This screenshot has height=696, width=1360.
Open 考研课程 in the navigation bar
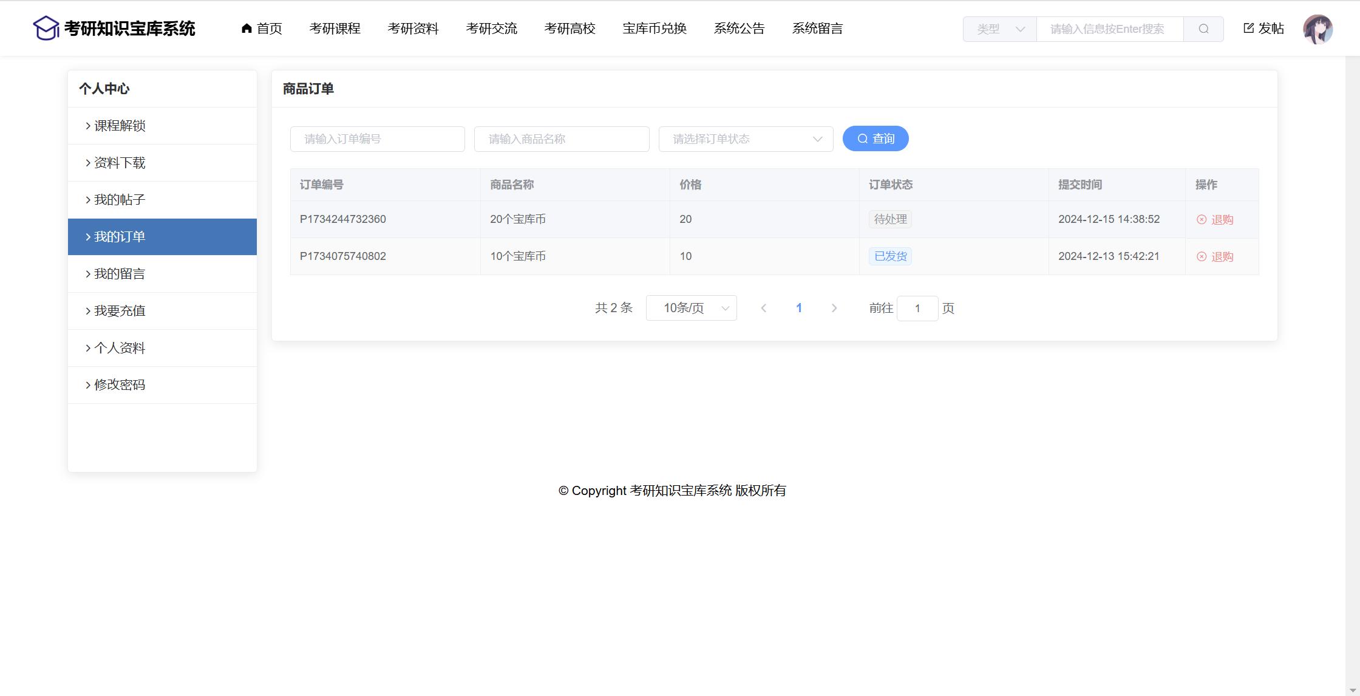pos(335,29)
